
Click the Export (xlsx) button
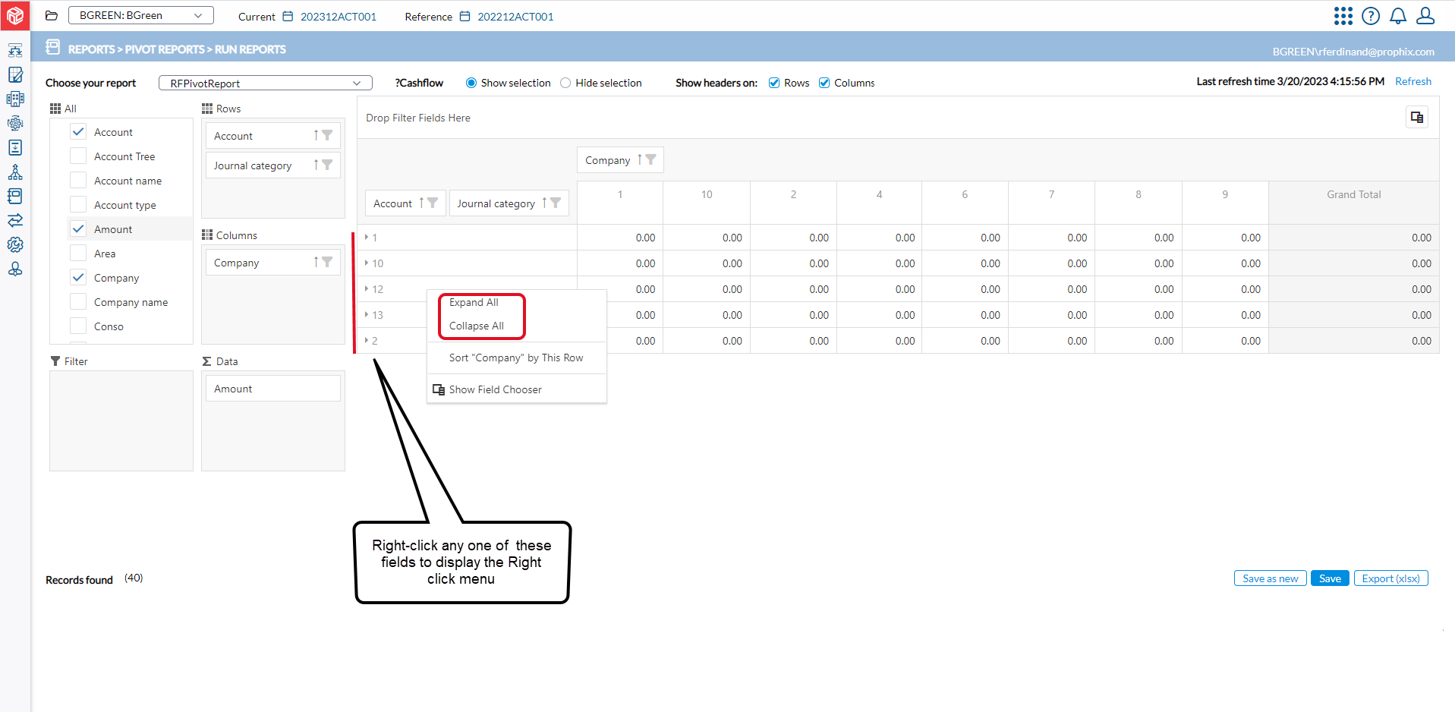(x=1391, y=578)
